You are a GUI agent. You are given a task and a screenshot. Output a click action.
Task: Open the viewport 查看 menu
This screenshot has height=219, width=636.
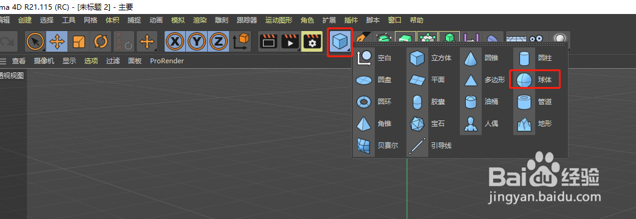tap(19, 61)
